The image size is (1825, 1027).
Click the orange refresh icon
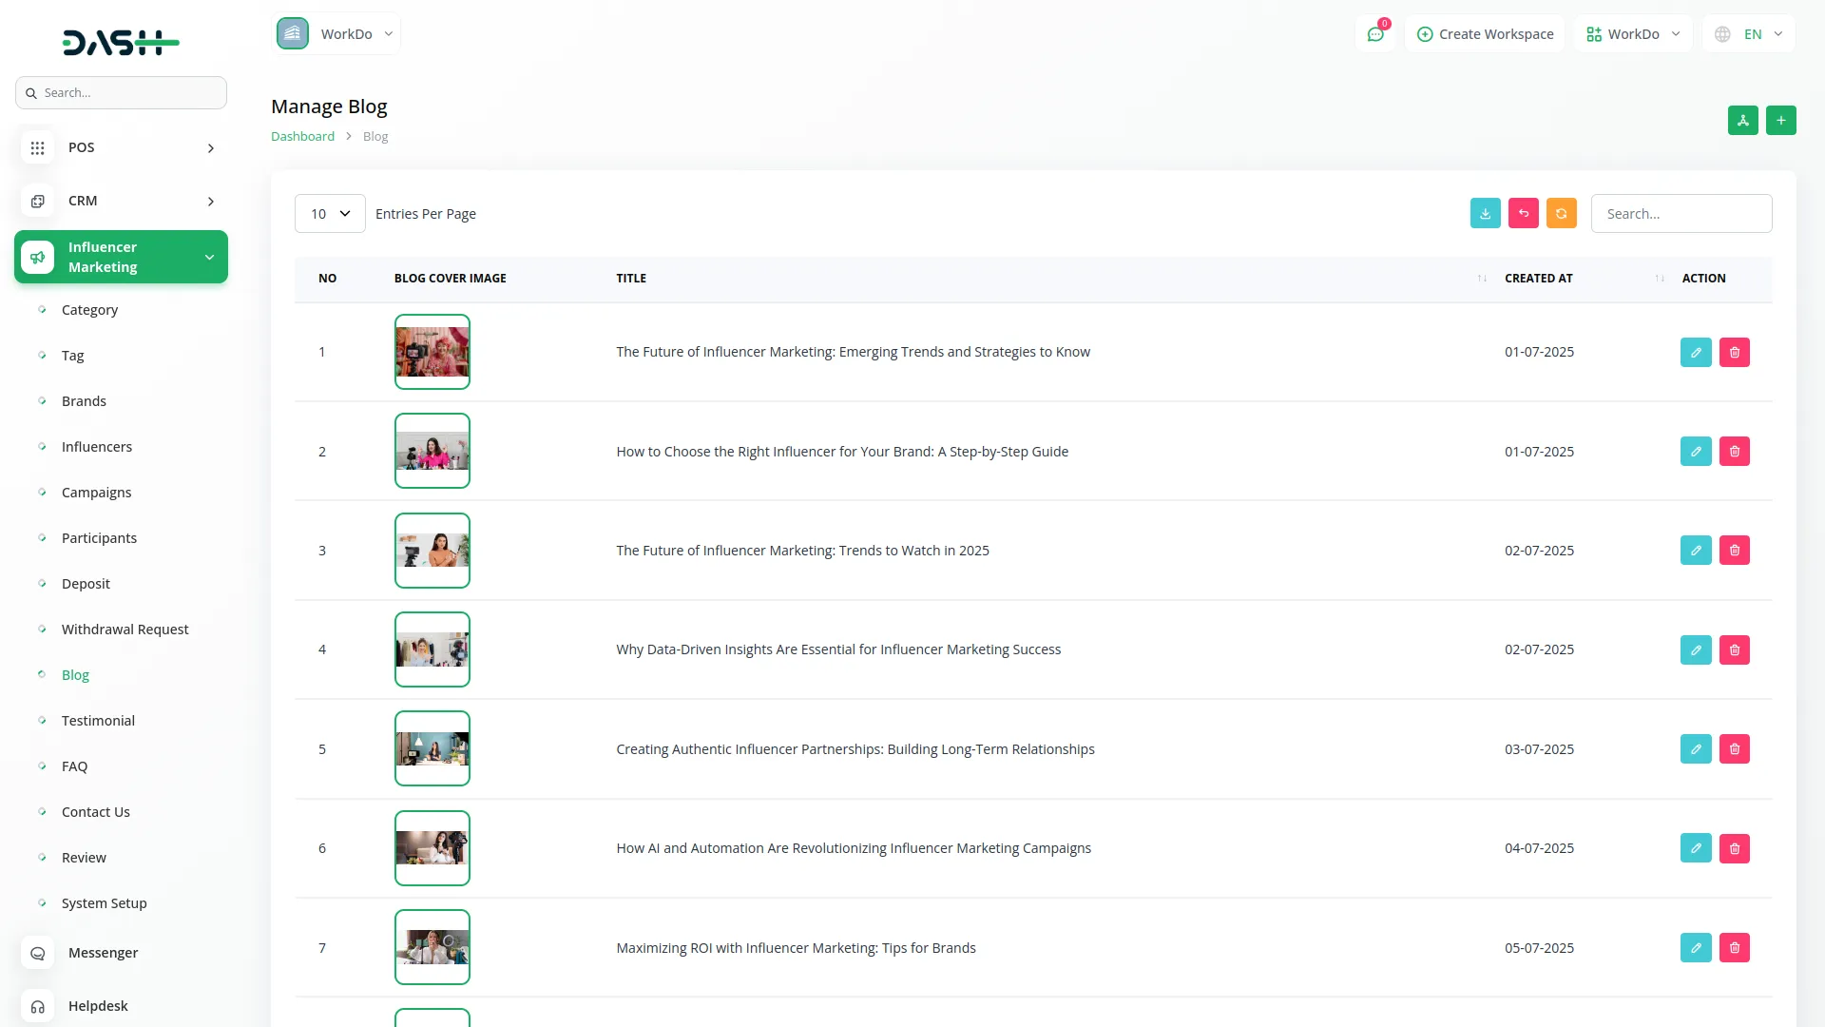point(1561,214)
